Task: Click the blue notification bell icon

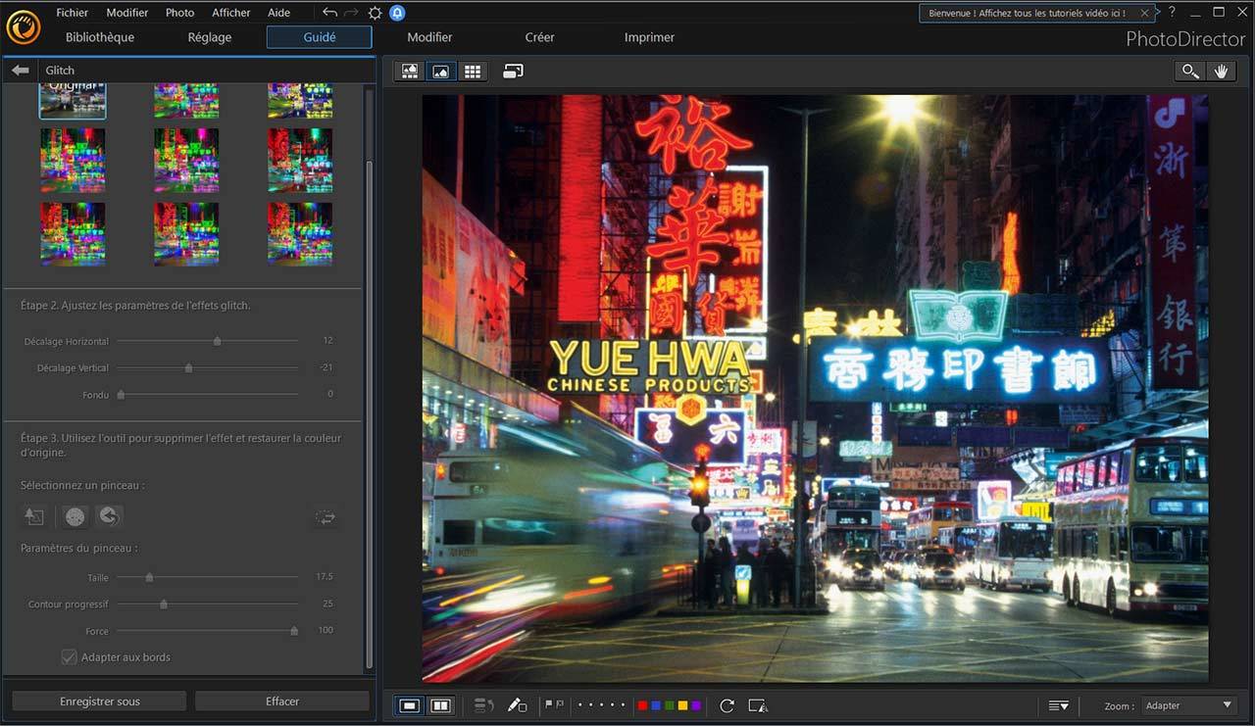Action: coord(397,13)
